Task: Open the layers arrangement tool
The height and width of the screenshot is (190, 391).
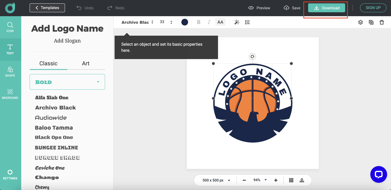Action: click(360, 22)
